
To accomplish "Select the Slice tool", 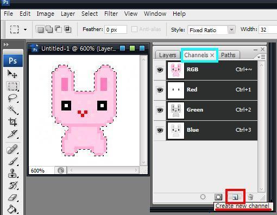I will pyautogui.click(x=12, y=134).
